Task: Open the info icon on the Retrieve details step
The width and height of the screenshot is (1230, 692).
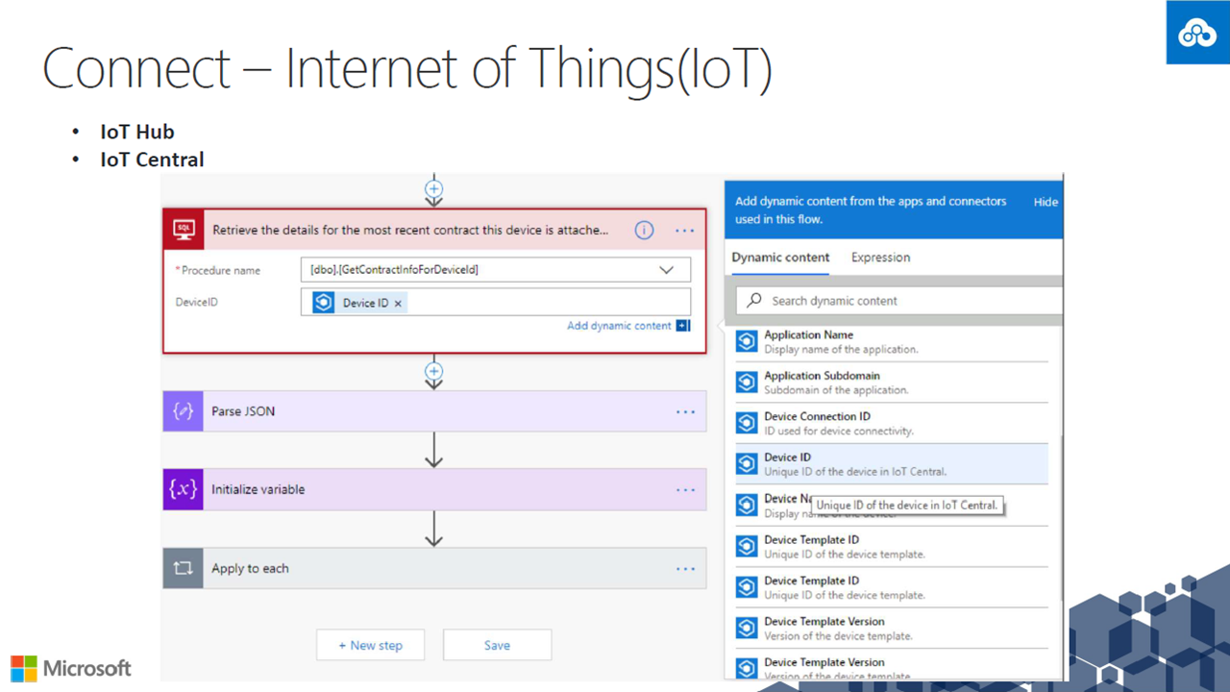Action: 644,231
